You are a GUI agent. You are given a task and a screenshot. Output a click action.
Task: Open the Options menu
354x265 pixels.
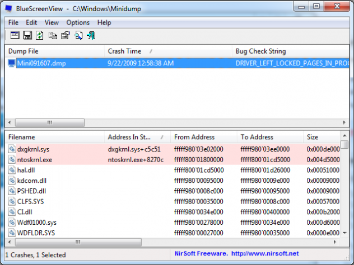78,22
